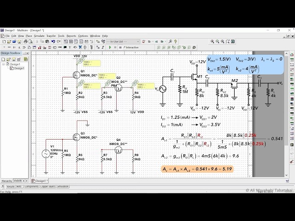Screen dimensions: 295x221
Task: Open the Help menu
Action: [105, 36]
